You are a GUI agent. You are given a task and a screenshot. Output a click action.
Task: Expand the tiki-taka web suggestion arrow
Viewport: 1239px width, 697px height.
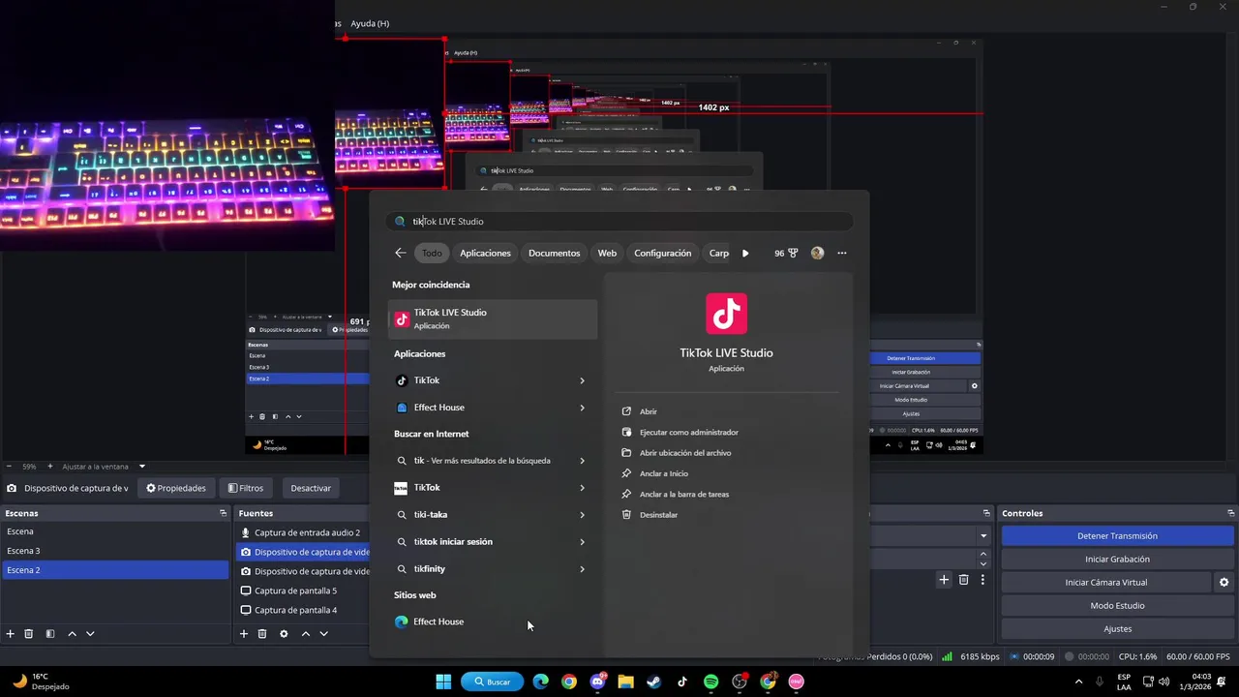582,515
